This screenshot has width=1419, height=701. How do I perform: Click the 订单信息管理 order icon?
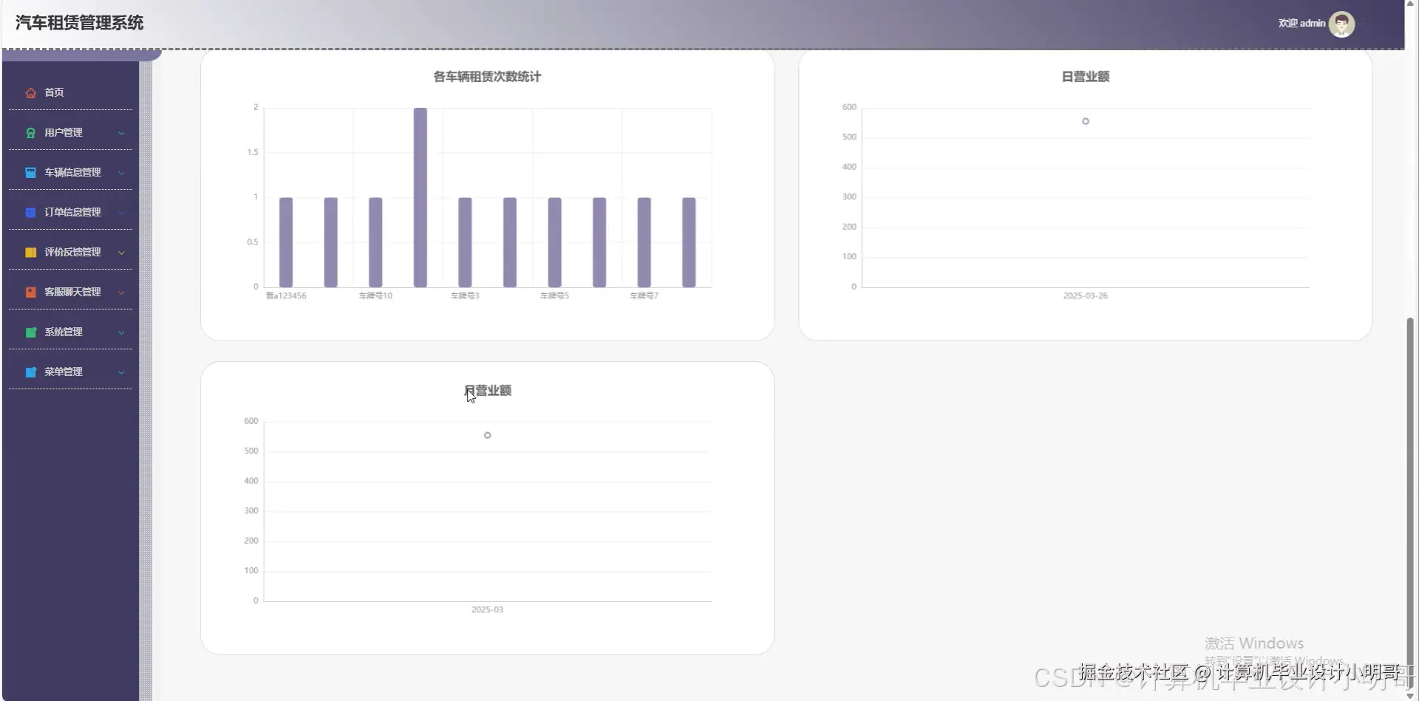(x=30, y=212)
